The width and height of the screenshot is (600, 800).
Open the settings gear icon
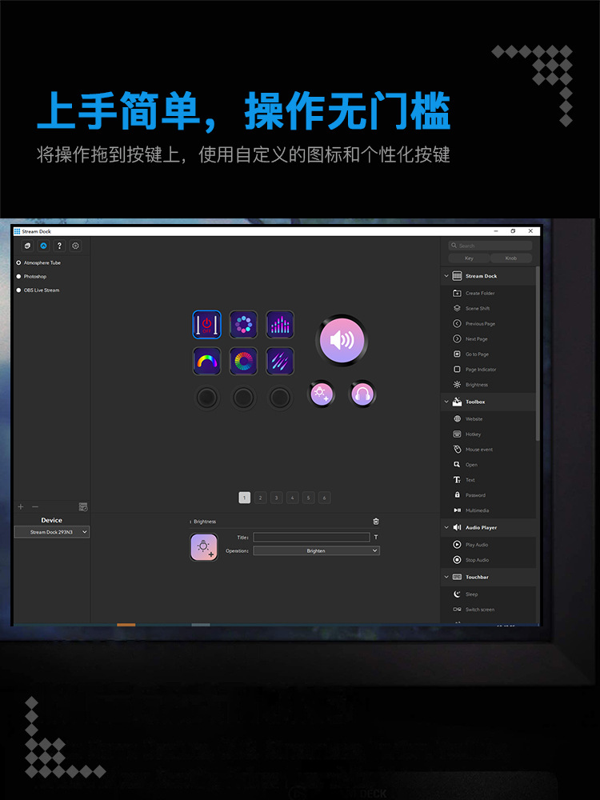point(75,246)
